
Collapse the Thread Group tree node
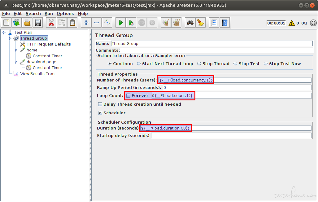tap(10, 38)
